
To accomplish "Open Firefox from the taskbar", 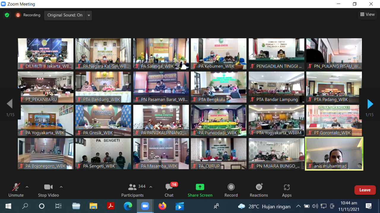I will tap(162, 206).
